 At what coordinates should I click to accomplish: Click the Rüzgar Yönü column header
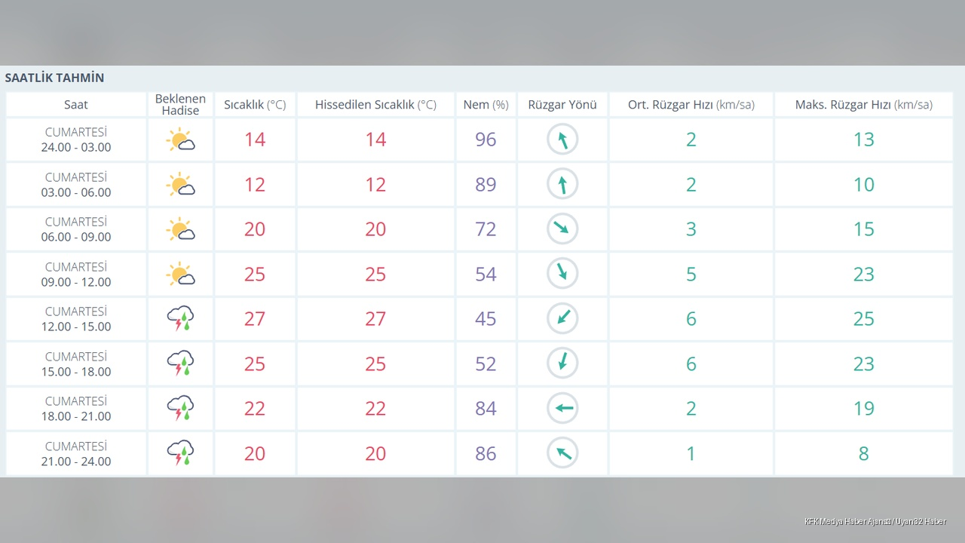[562, 105]
